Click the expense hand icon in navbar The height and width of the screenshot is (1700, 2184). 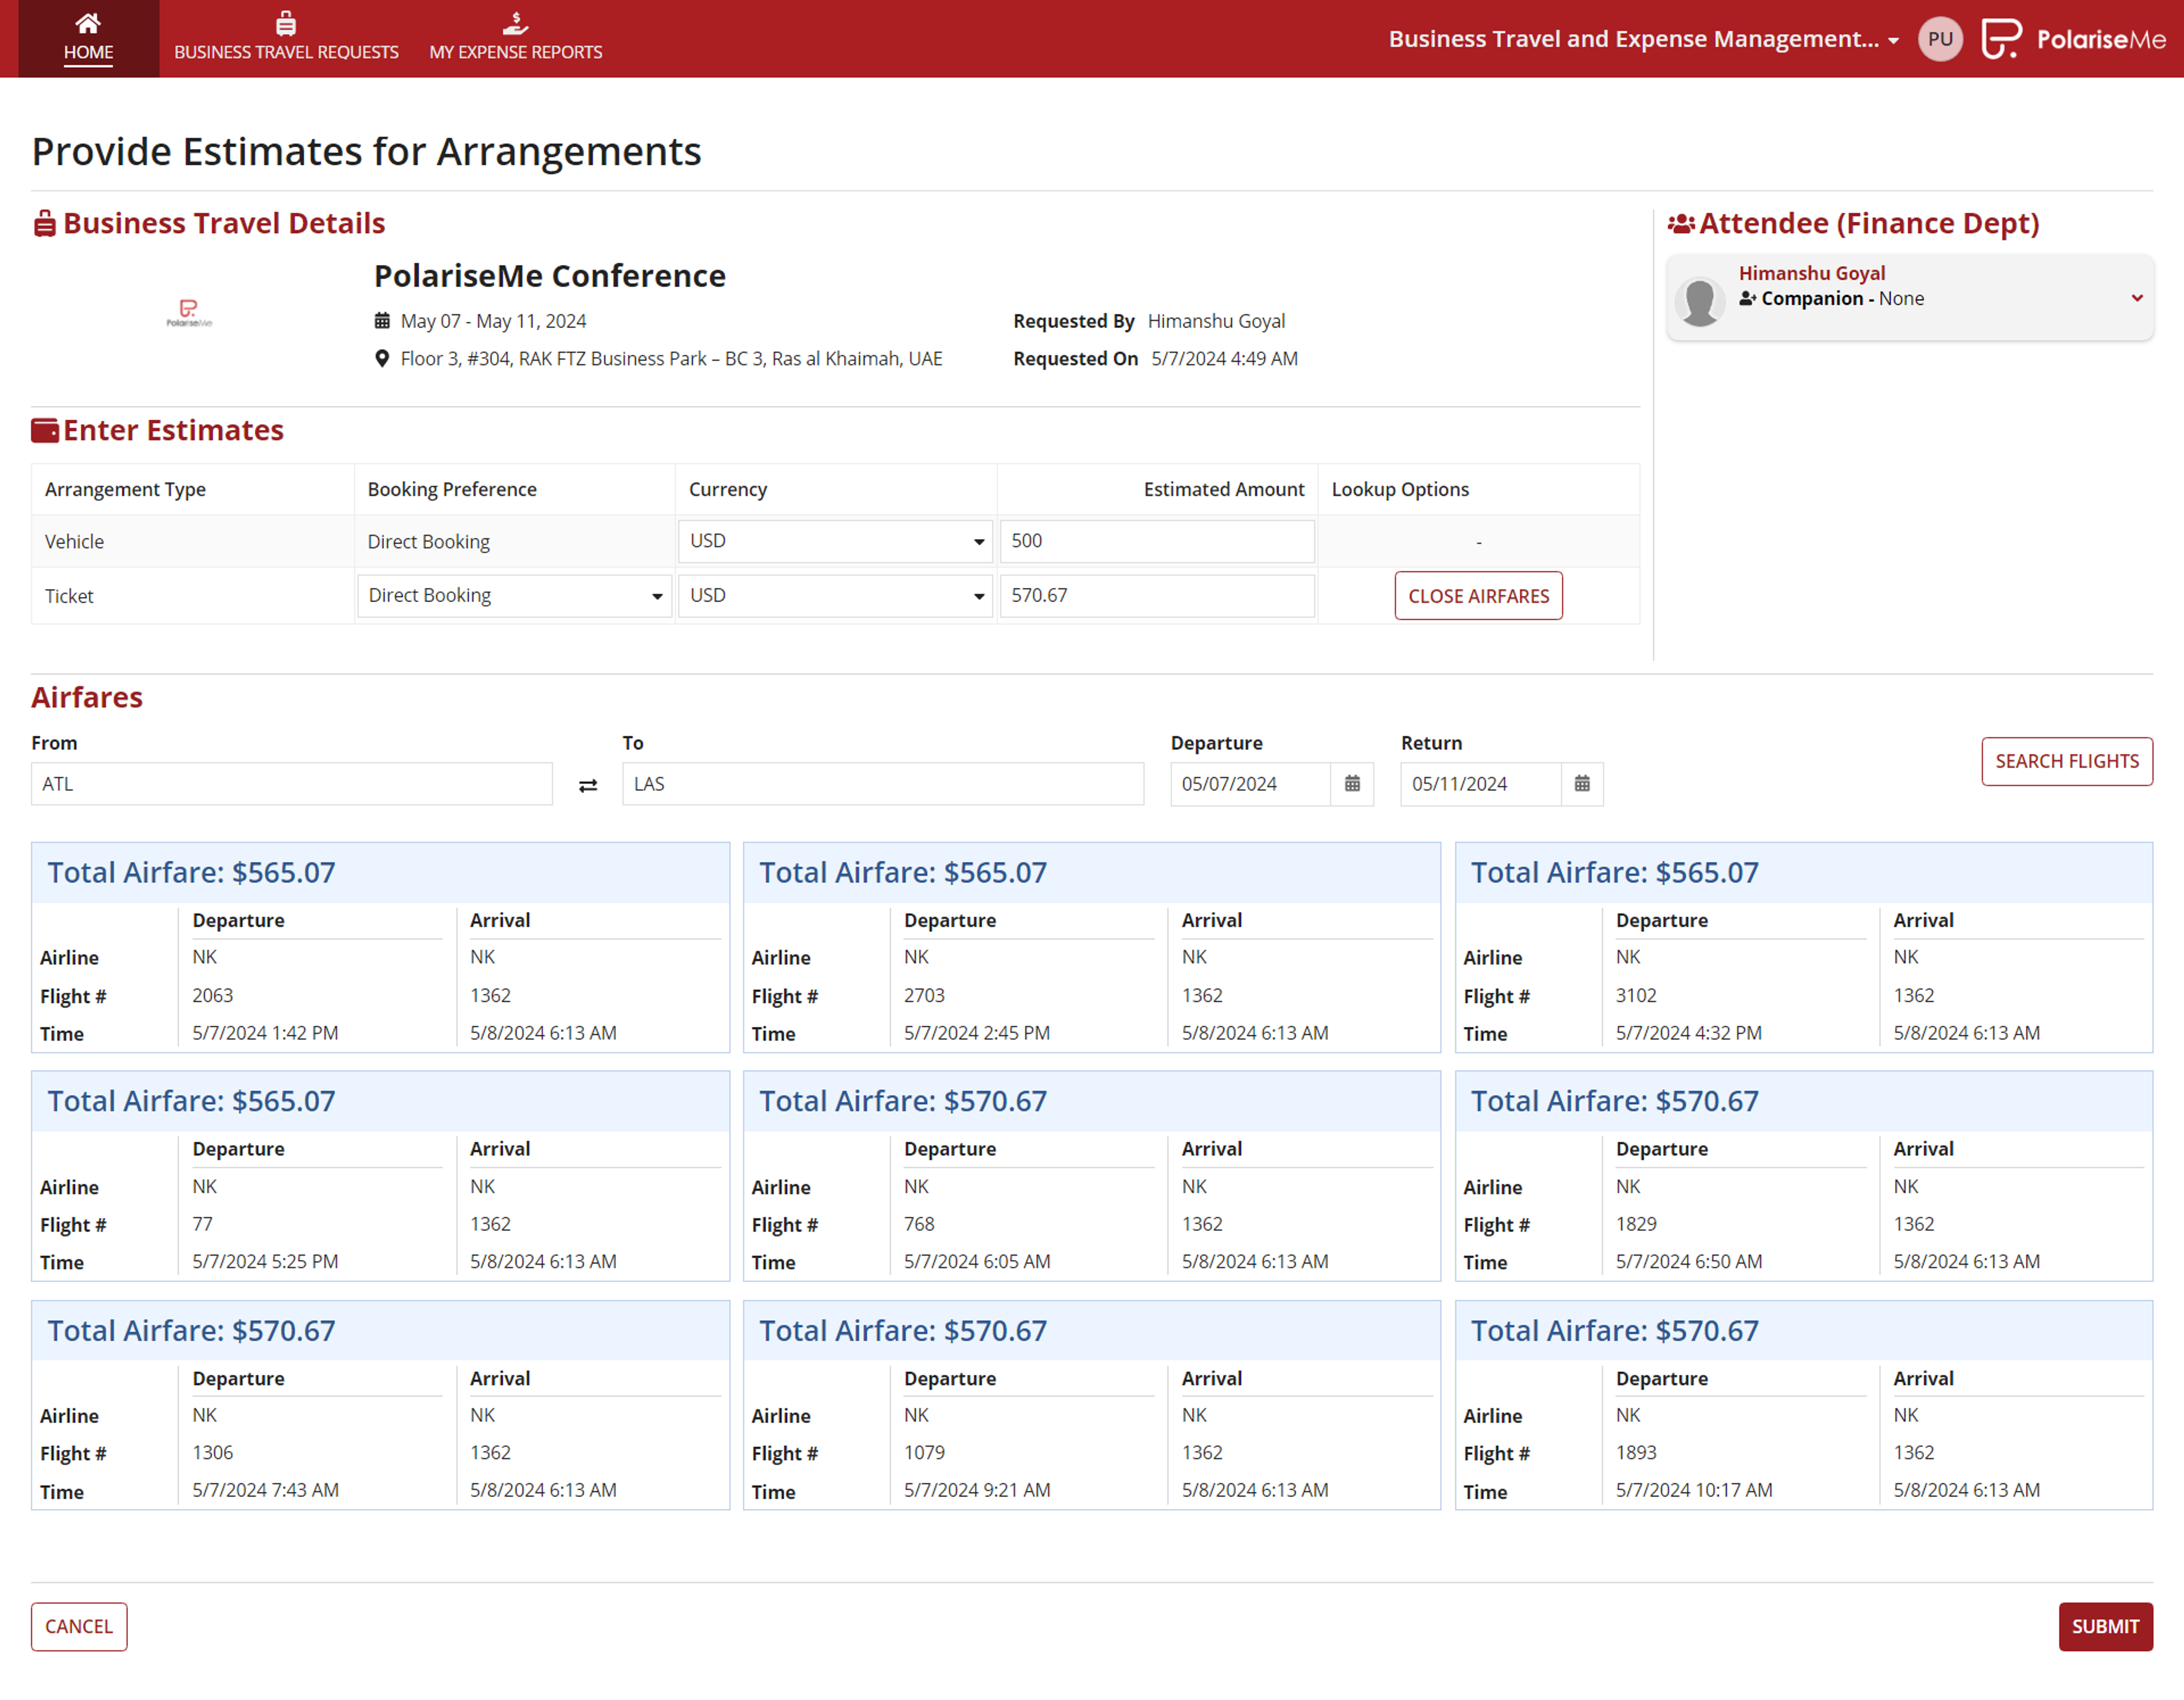pyautogui.click(x=515, y=23)
